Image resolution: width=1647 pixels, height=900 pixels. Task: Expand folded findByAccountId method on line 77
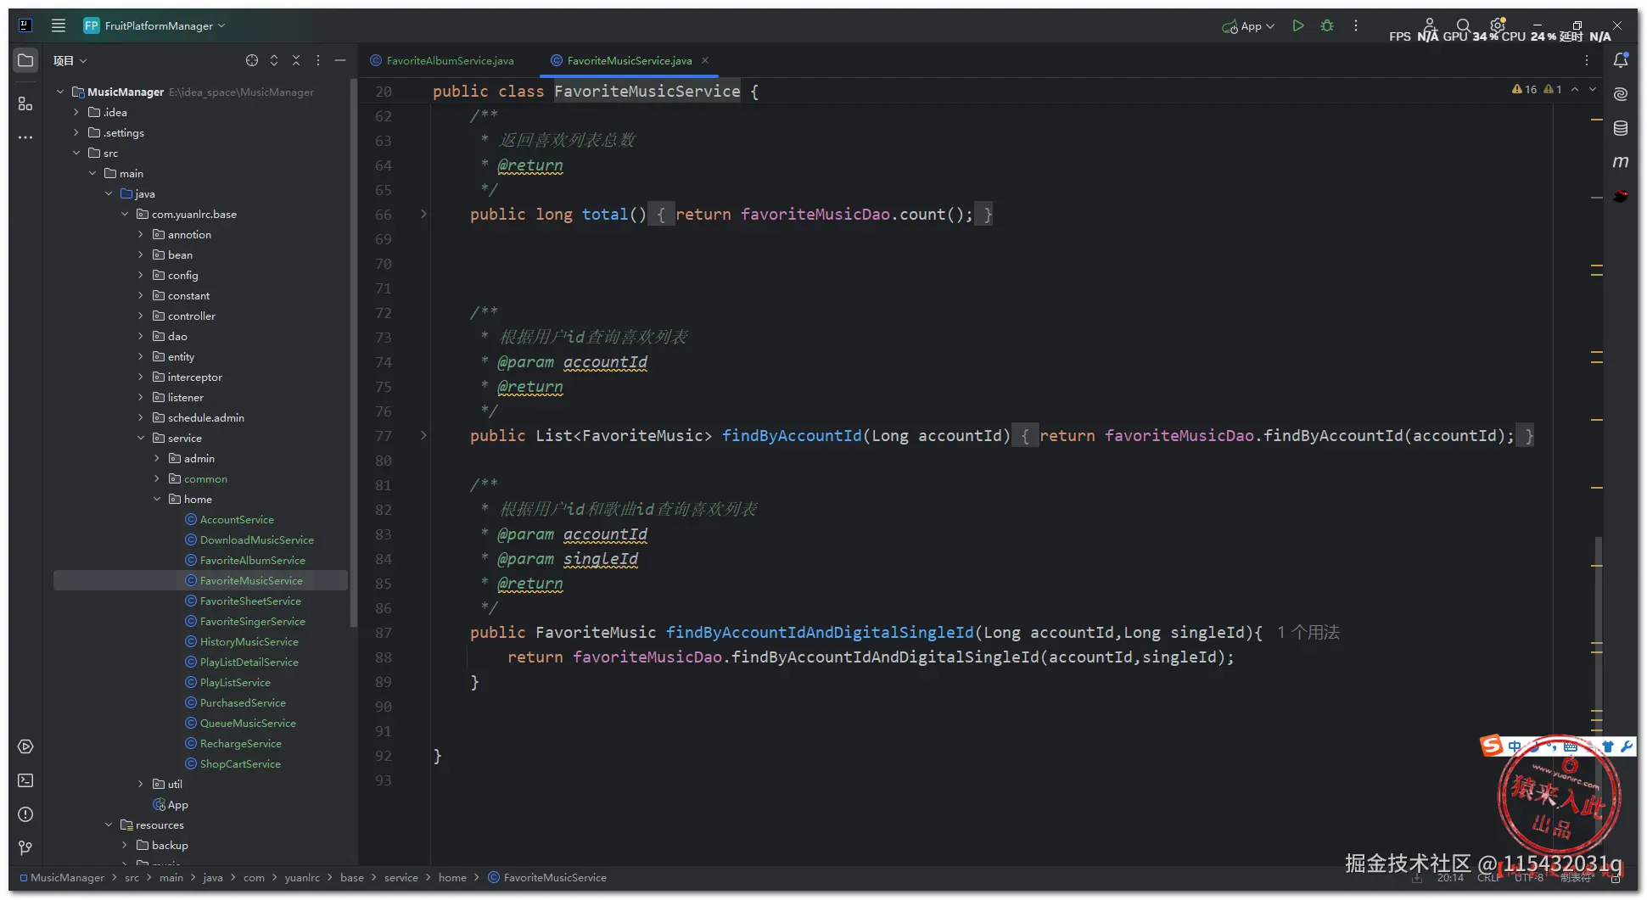click(x=423, y=435)
